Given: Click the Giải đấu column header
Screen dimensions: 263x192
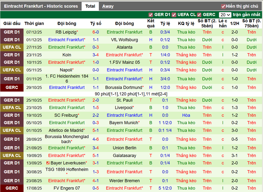Looking at the screenshot, I should (12, 23).
